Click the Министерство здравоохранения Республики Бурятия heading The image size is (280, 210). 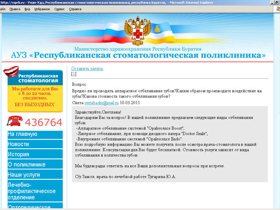(138, 49)
